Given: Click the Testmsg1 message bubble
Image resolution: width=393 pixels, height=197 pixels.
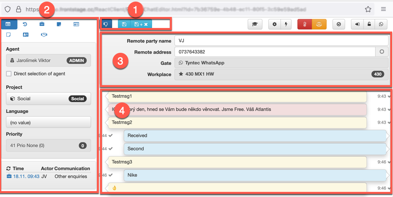Looking at the screenshot, I should click(237, 96).
